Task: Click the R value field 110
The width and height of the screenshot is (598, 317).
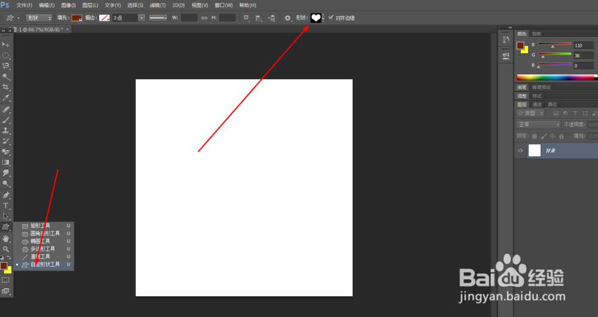Action: coord(584,45)
